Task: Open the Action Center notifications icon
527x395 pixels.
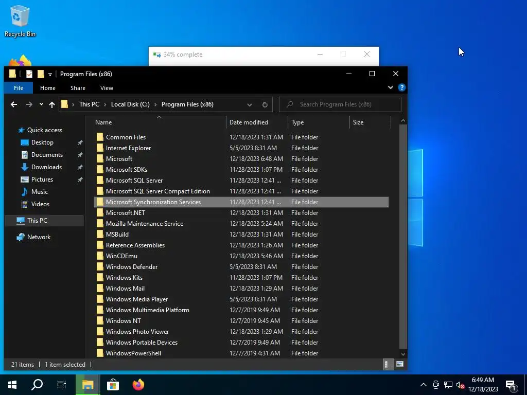Action: pyautogui.click(x=511, y=386)
